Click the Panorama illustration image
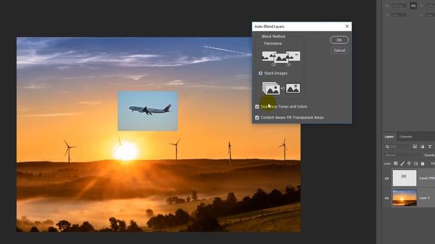The image size is (435, 244). coord(281,58)
